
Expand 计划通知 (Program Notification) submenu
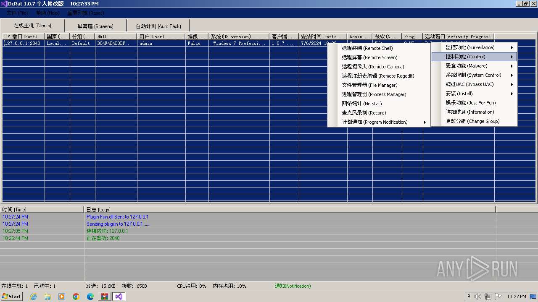379,122
